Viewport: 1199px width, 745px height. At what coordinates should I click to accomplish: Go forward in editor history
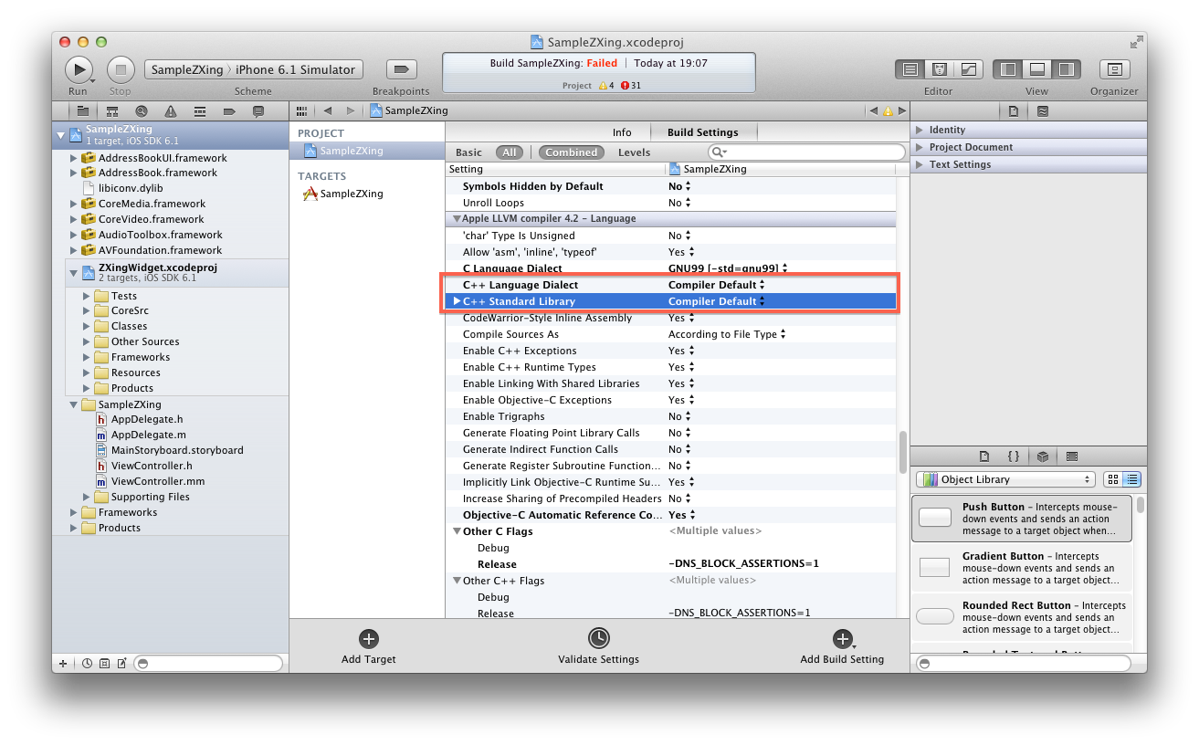tap(350, 110)
